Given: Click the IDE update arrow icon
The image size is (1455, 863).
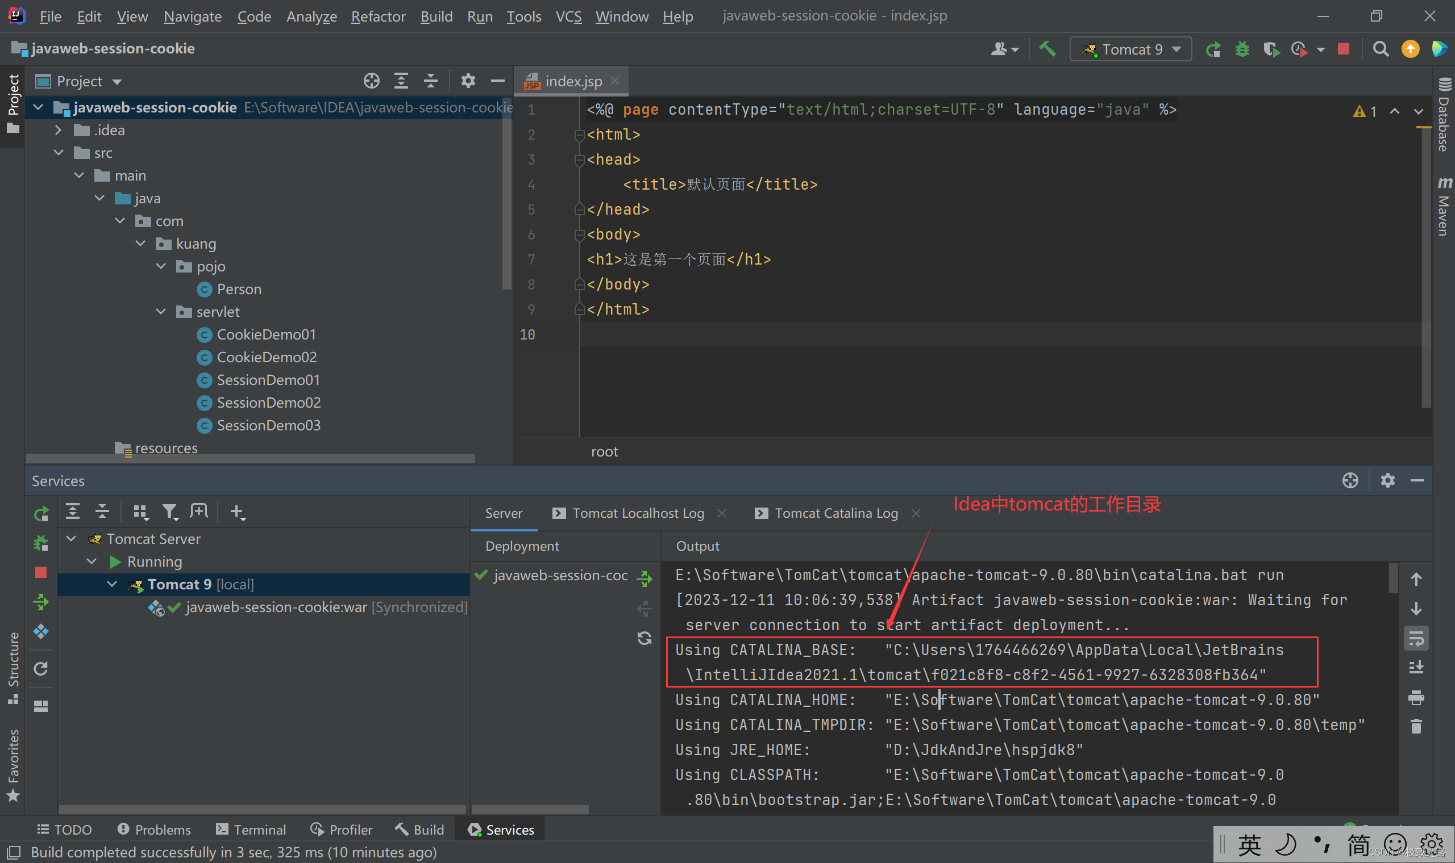Looking at the screenshot, I should tap(1410, 49).
